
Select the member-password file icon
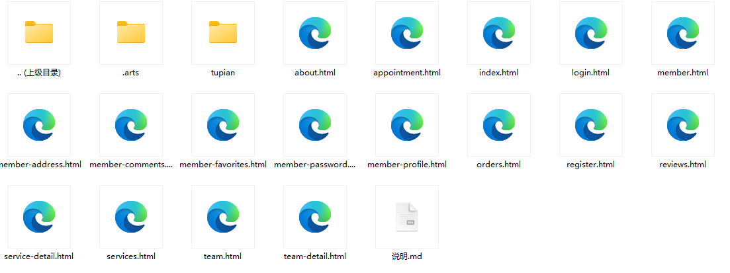tap(314, 125)
